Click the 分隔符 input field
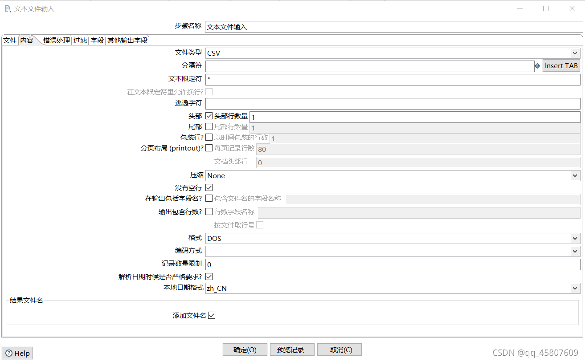This screenshot has width=585, height=362. click(x=370, y=66)
